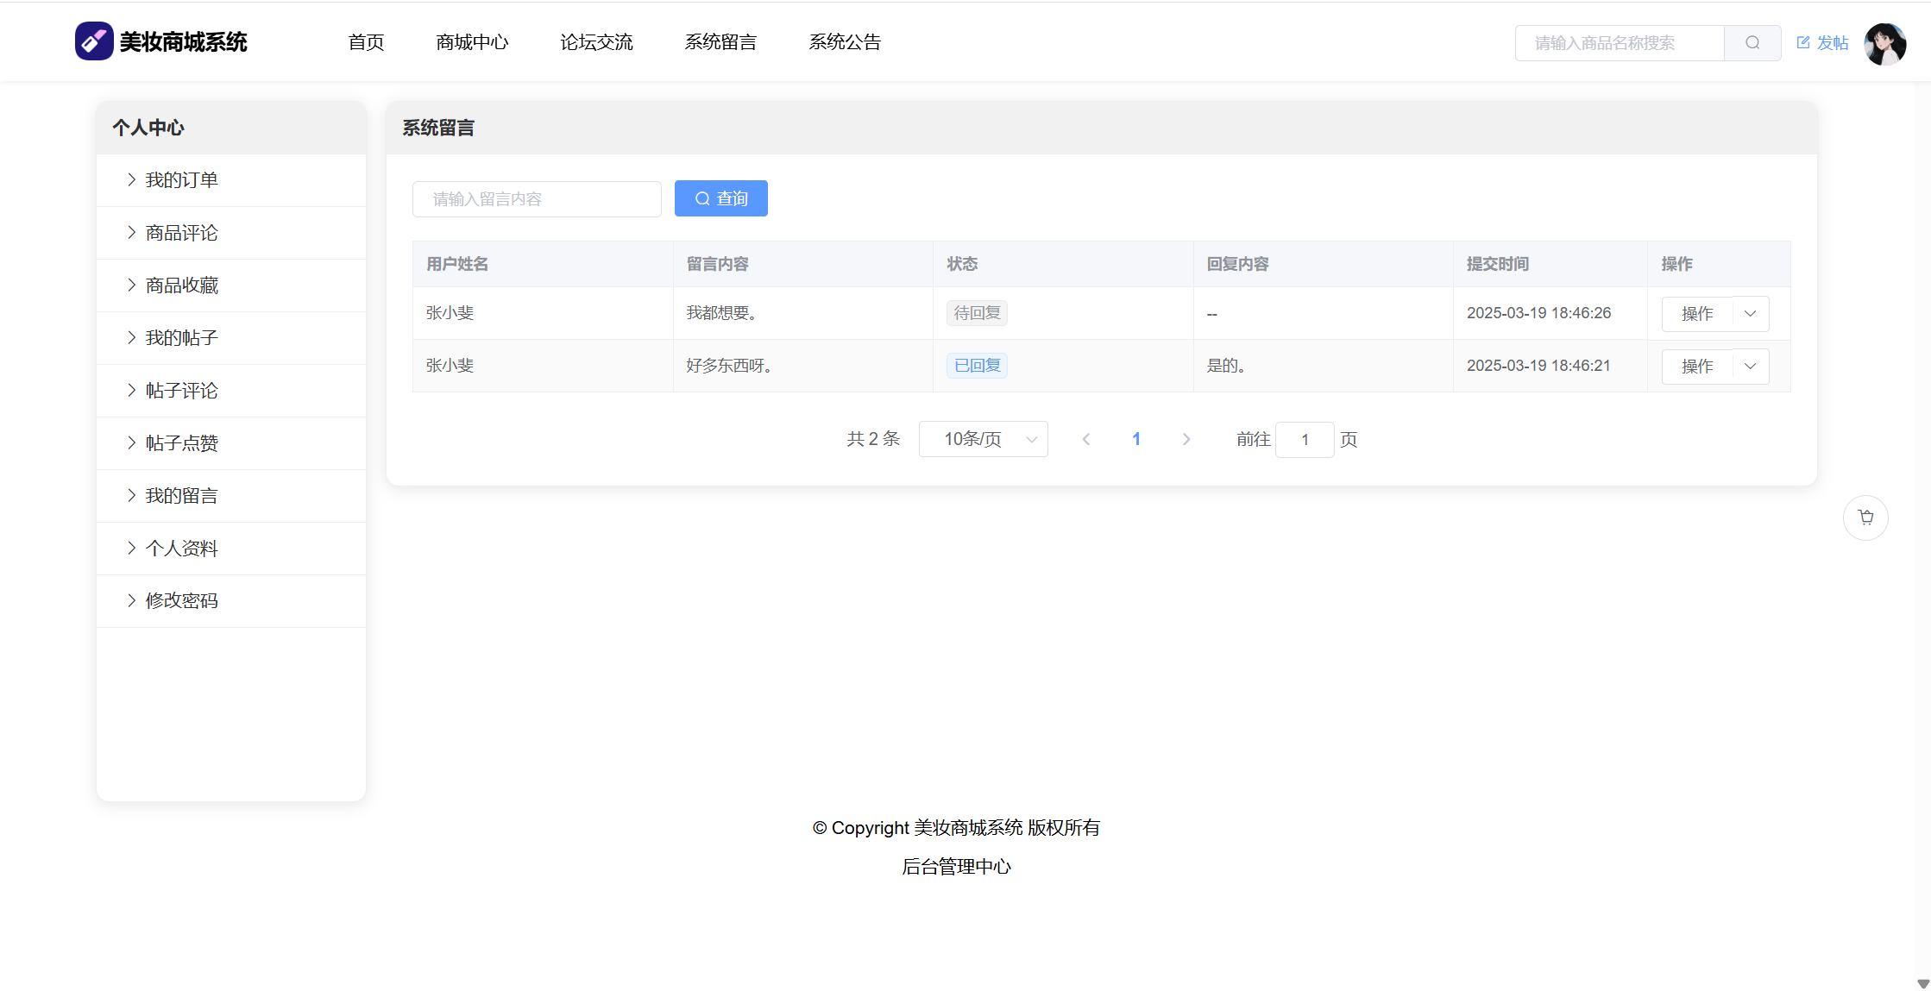This screenshot has width=1931, height=991.
Task: Go to previous page arrow in pagination
Action: tap(1086, 440)
